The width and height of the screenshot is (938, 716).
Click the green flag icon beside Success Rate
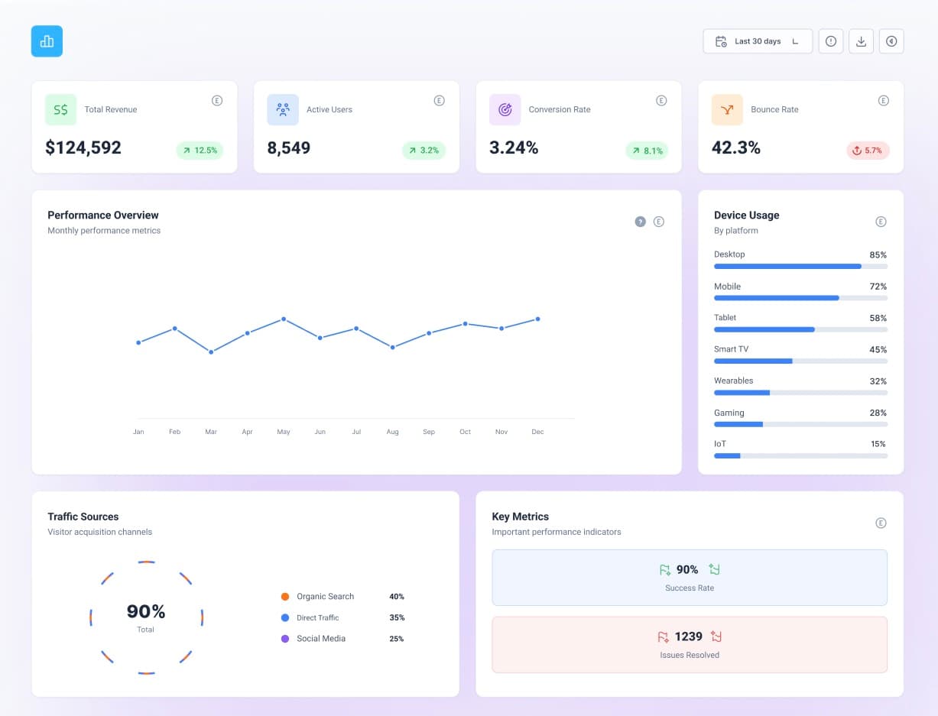664,569
